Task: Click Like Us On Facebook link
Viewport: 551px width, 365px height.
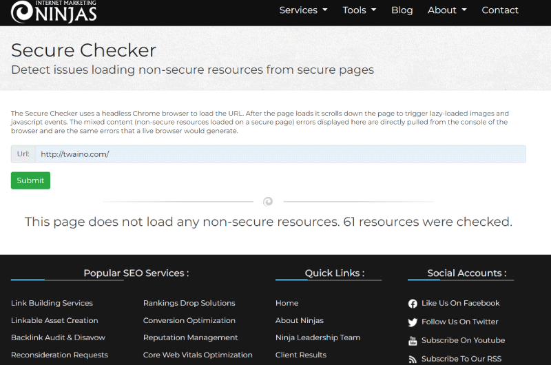Action: click(x=460, y=303)
